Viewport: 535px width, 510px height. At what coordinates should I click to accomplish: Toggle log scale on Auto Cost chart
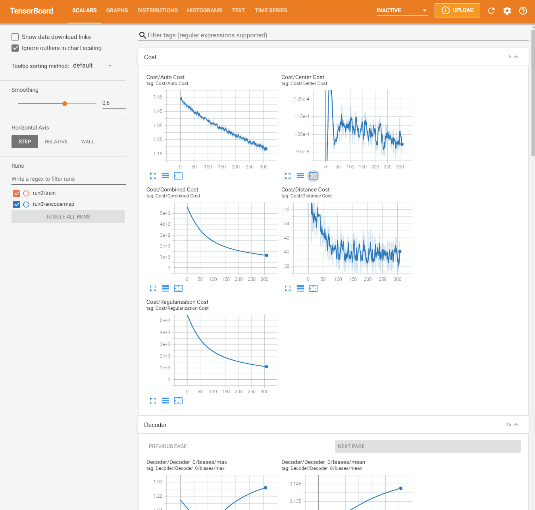point(166,176)
